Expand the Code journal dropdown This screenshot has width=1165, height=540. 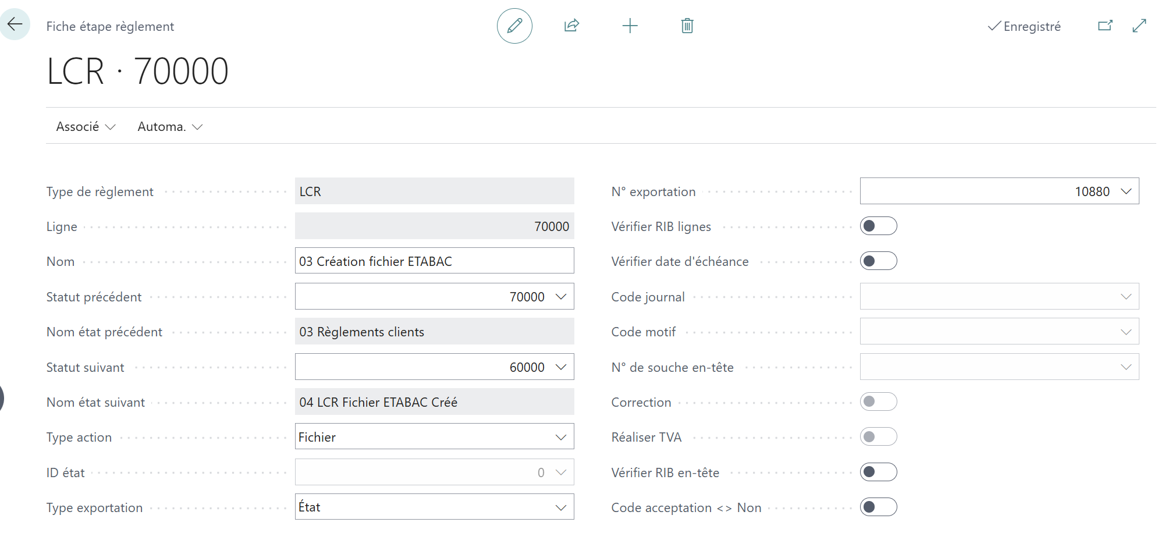tap(1125, 297)
